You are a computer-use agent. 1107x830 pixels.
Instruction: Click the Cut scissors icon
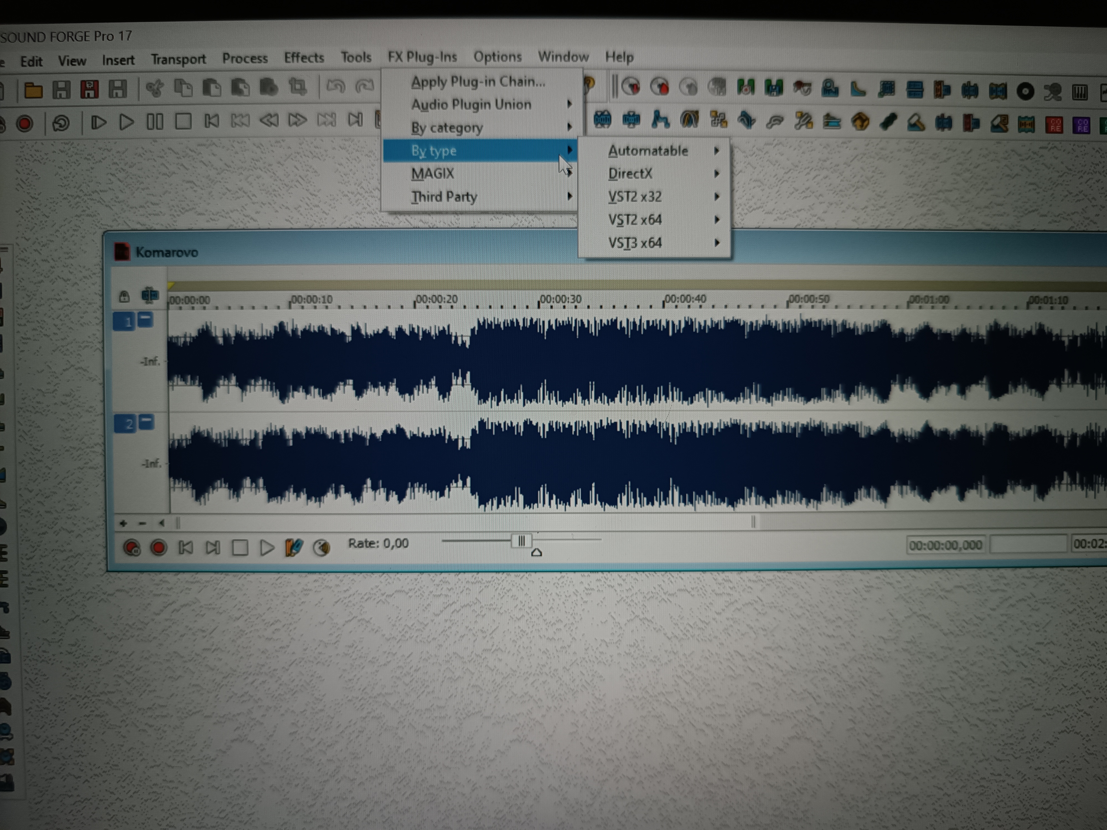(x=155, y=89)
